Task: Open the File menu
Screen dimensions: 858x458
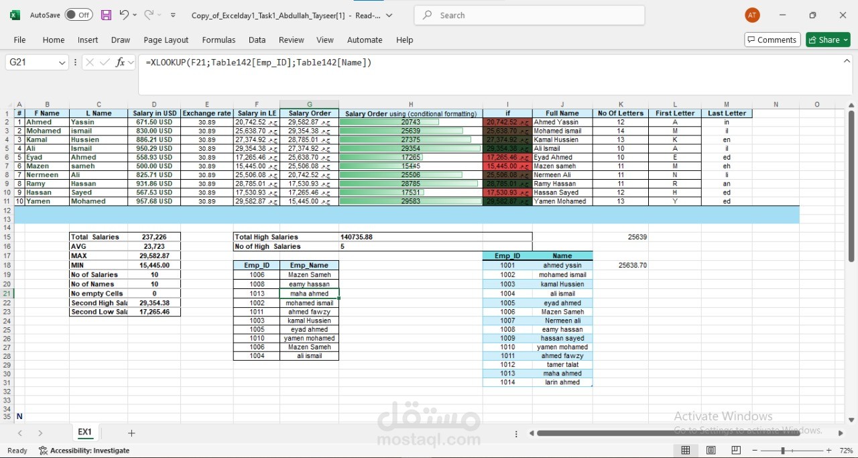Action: 19,40
